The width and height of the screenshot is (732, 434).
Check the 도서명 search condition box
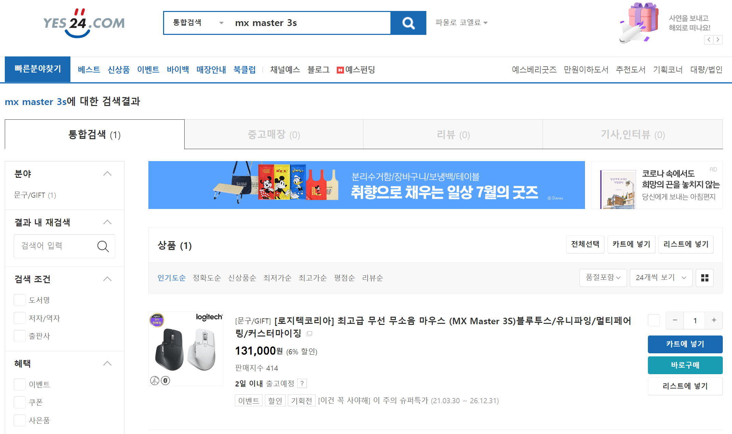click(20, 300)
